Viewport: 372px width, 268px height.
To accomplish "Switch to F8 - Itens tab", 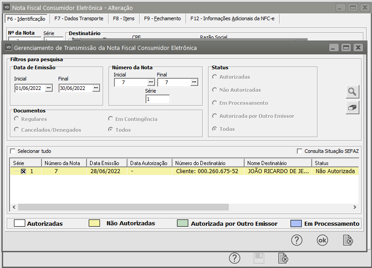I will click(123, 18).
